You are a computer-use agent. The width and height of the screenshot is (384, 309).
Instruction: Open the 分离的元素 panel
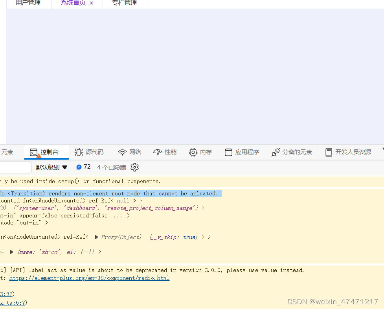pyautogui.click(x=292, y=152)
